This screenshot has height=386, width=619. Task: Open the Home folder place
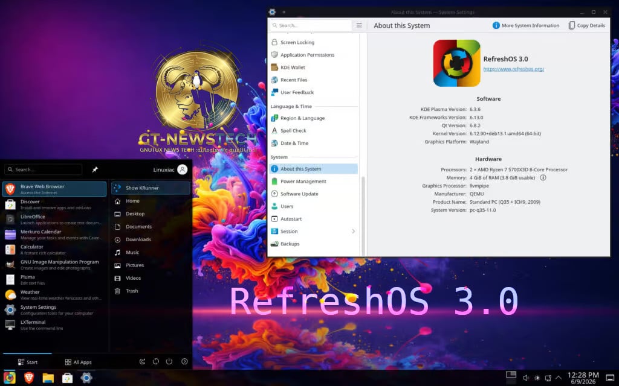click(151, 201)
